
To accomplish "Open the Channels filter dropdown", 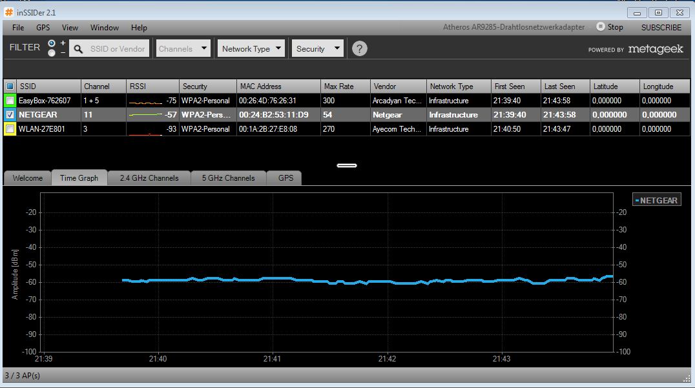I will 183,48.
